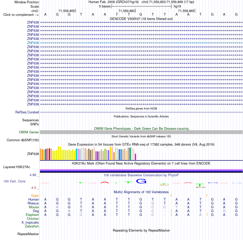Select the Elephant species label
Image resolution: width=243 pixels, height=240 pixels.
coord(32,215)
